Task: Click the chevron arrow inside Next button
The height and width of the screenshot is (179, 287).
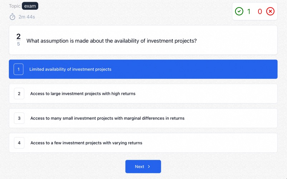Action: point(149,166)
